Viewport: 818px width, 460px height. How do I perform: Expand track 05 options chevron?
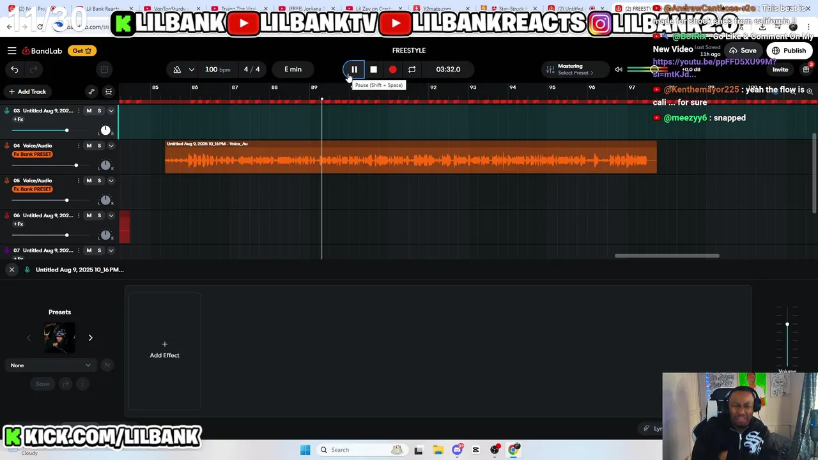[111, 180]
